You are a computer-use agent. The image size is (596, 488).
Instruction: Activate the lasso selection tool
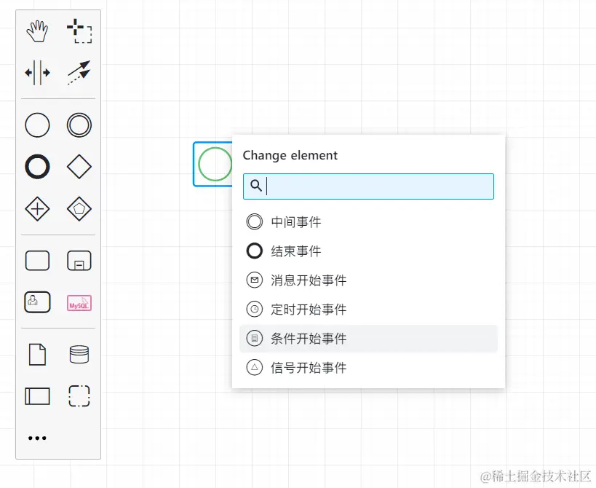pyautogui.click(x=80, y=31)
